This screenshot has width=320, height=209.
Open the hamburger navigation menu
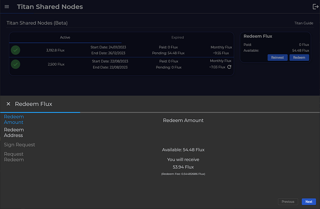click(6, 7)
